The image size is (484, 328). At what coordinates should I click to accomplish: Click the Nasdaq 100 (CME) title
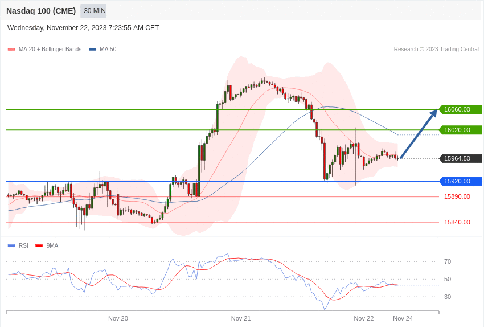click(41, 11)
